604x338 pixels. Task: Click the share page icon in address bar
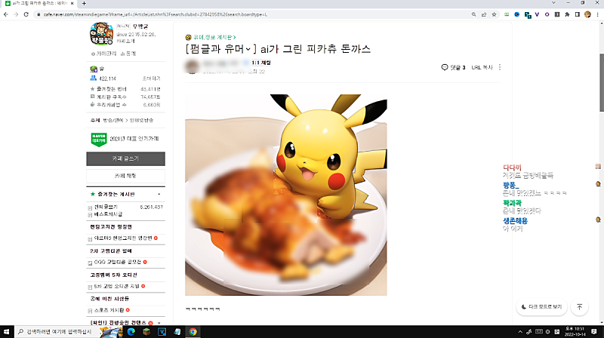[x=484, y=14]
